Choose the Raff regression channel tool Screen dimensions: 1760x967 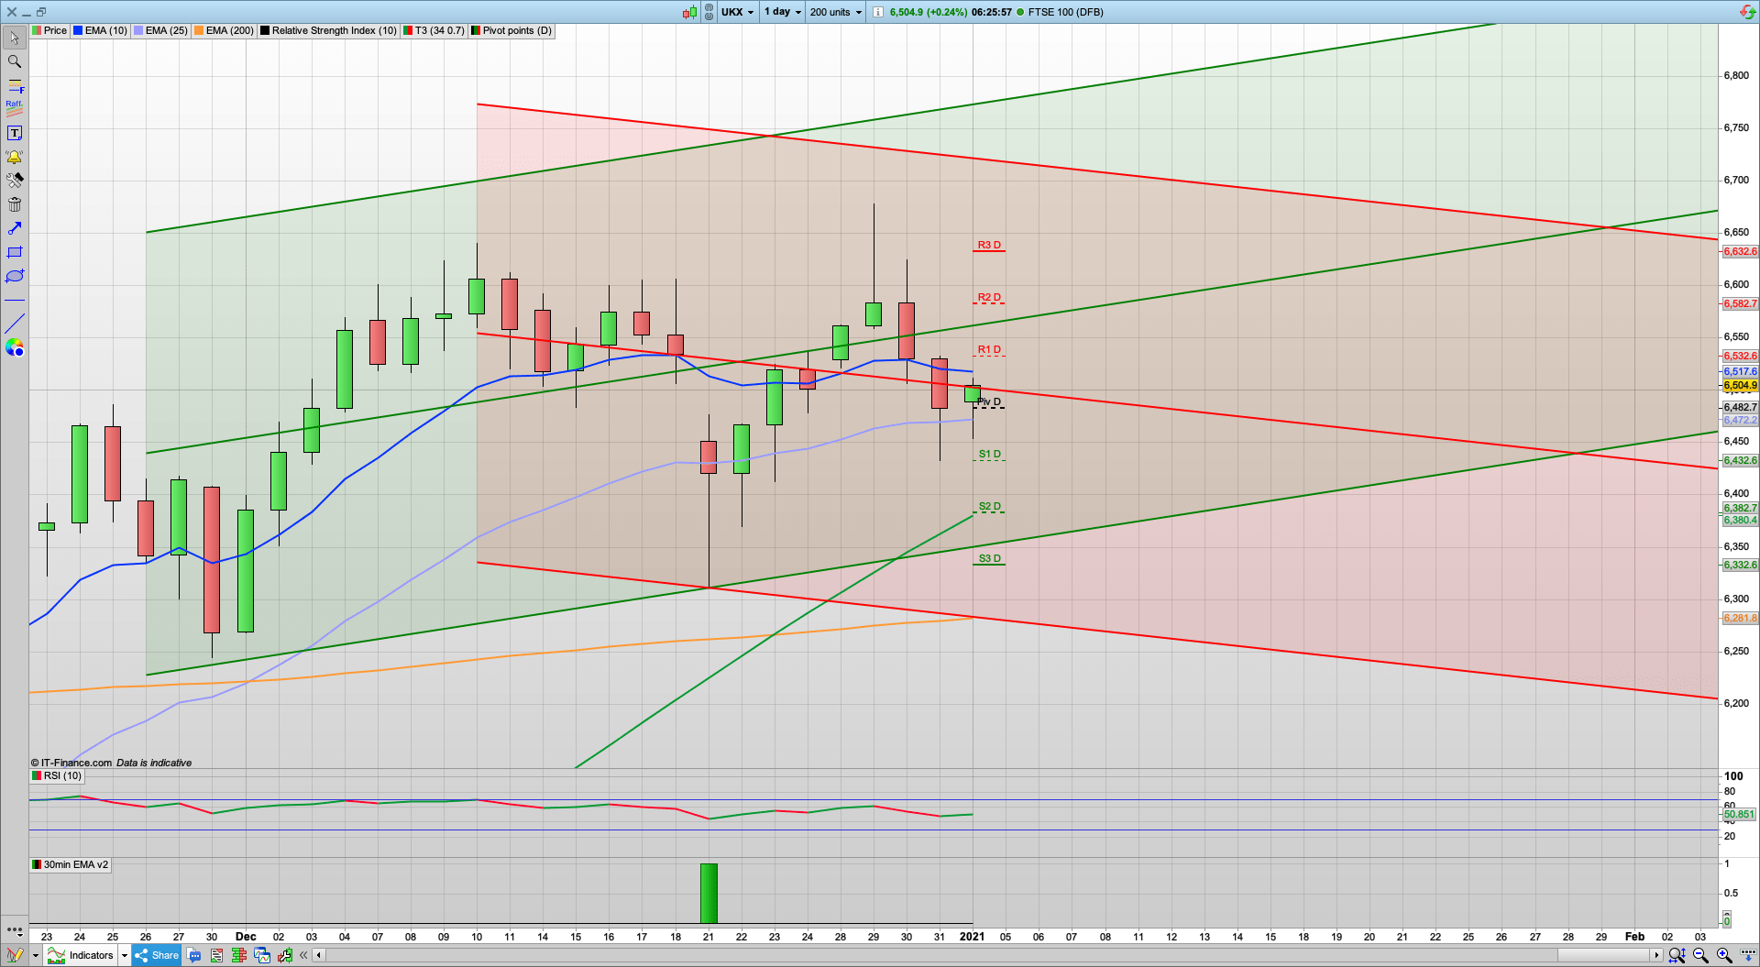[15, 108]
